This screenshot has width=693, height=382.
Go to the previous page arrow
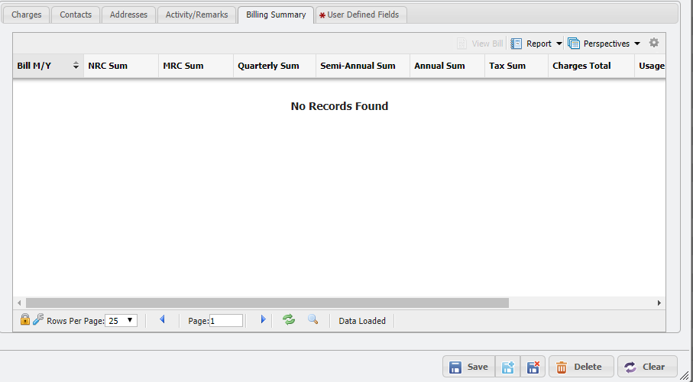pyautogui.click(x=162, y=320)
